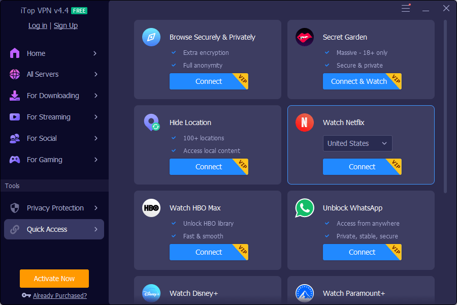This screenshot has height=305, width=457.
Task: Select the Quick Access tool
Action: click(54, 229)
